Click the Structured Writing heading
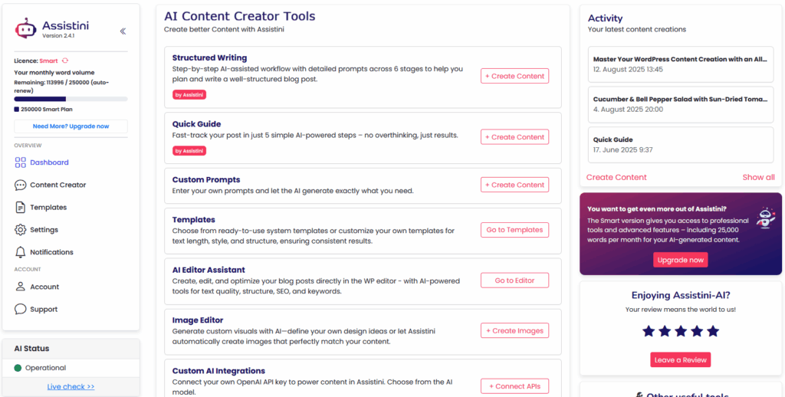Screen dimensions: 785x397 click(x=209, y=57)
